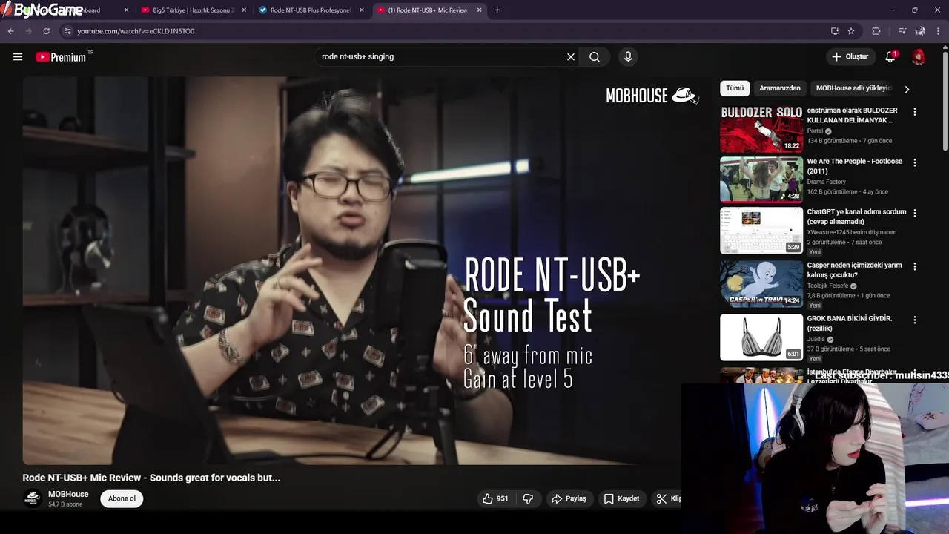Image resolution: width=949 pixels, height=534 pixels.
Task: Open Drama Factory channel name
Action: coord(826,182)
